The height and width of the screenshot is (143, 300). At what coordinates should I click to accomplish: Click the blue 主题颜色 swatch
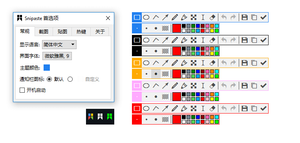click(x=47, y=68)
